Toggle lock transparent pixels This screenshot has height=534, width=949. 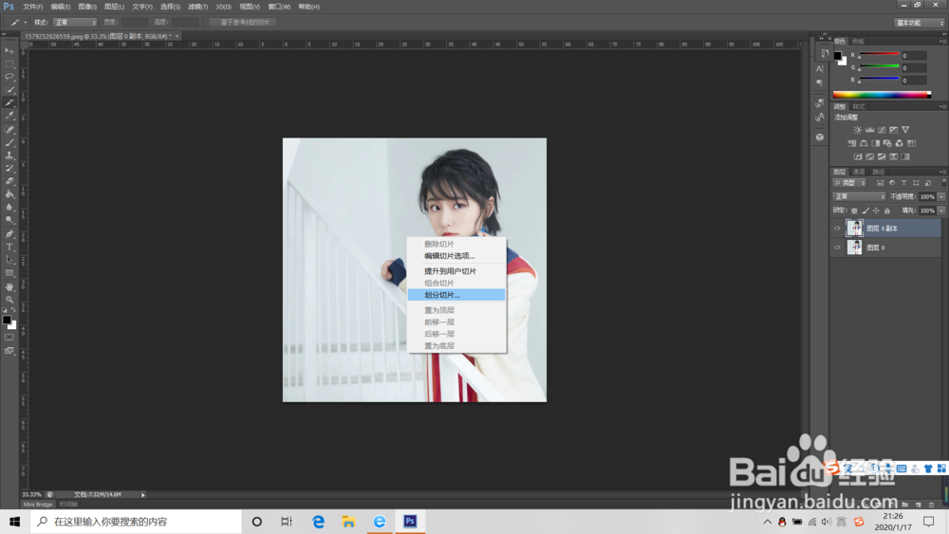[854, 212]
